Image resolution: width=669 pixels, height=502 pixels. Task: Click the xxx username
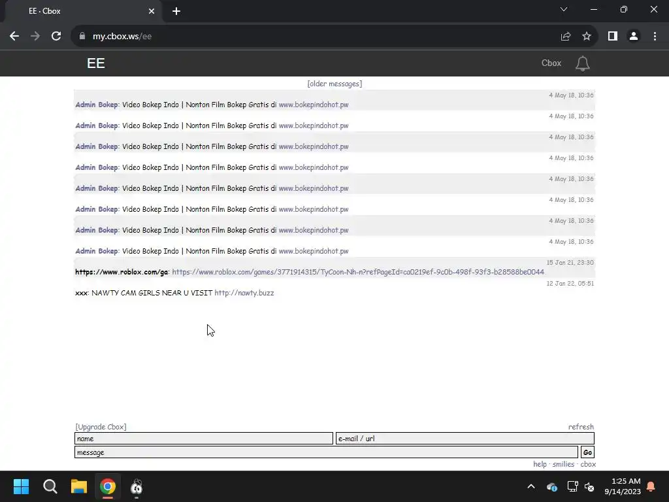click(82, 293)
